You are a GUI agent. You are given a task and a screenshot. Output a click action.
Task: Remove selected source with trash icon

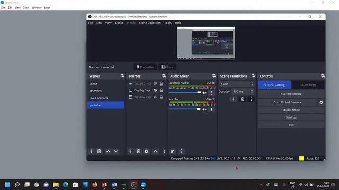(x=139, y=151)
